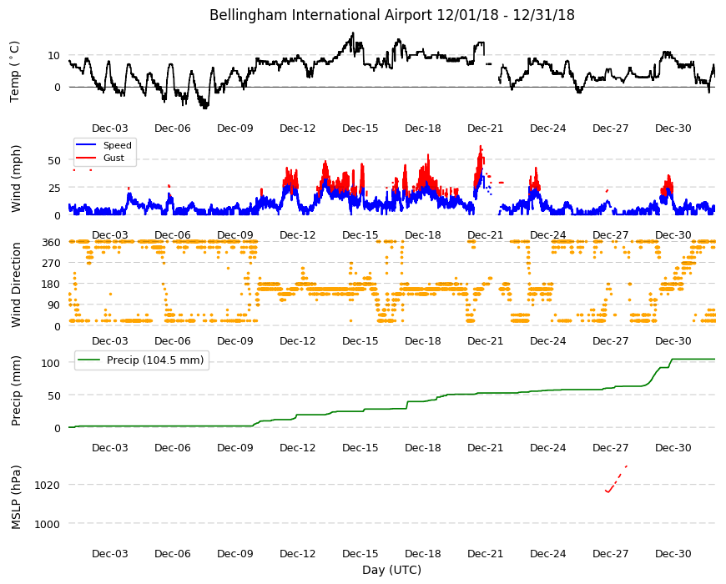Click the green Precip legend line
The height and width of the screenshot is (584, 726).
(x=89, y=360)
